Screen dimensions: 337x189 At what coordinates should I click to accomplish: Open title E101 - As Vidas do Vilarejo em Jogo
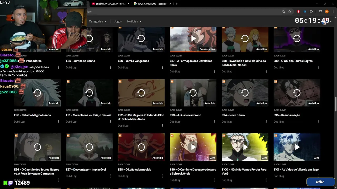296,170
